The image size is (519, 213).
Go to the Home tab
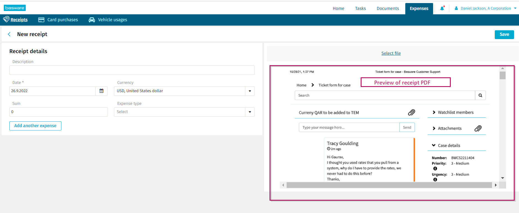[338, 9]
